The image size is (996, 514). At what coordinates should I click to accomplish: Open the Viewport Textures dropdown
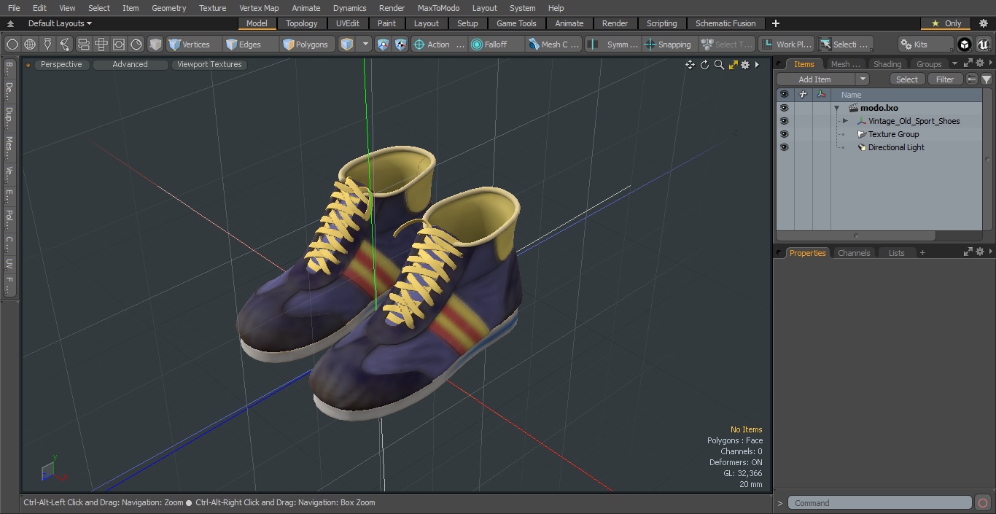click(x=209, y=65)
